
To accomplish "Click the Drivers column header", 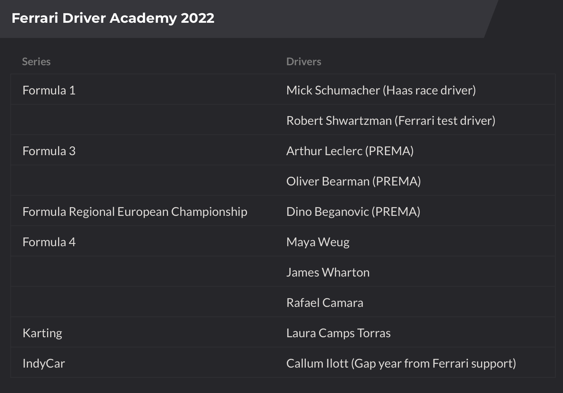I will pyautogui.click(x=304, y=61).
